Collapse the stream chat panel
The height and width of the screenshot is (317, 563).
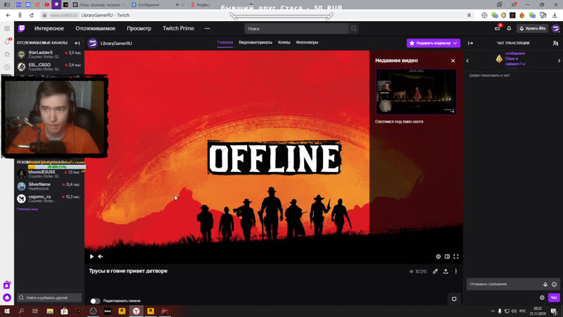pos(470,43)
